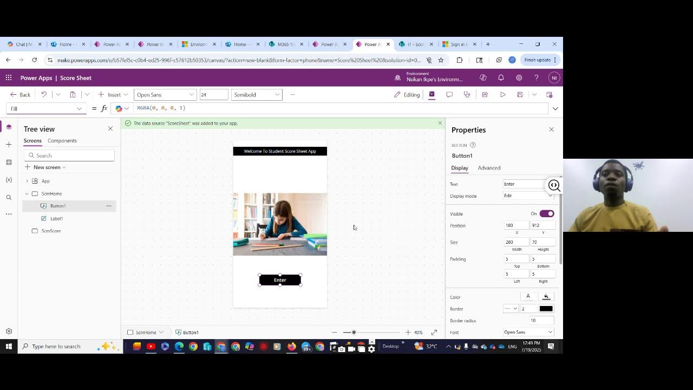Open the Open Sans font dropdown in toolbar
The width and height of the screenshot is (693, 390).
165,95
